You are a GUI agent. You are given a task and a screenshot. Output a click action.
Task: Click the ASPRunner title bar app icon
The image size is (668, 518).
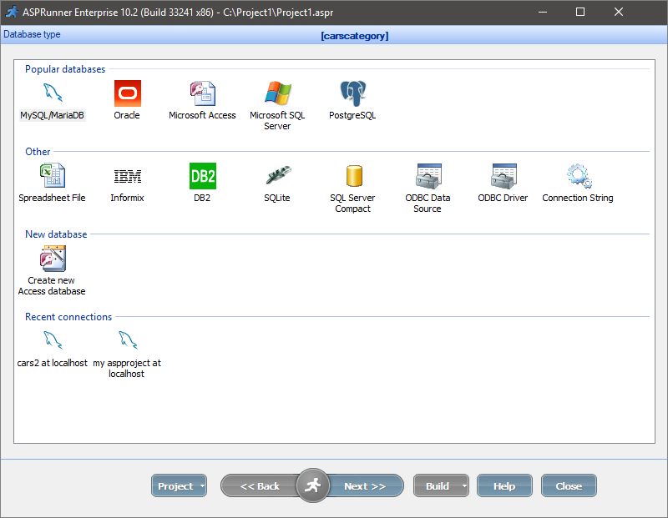12,12
